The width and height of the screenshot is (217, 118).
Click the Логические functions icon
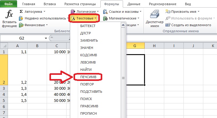coord(73,12)
